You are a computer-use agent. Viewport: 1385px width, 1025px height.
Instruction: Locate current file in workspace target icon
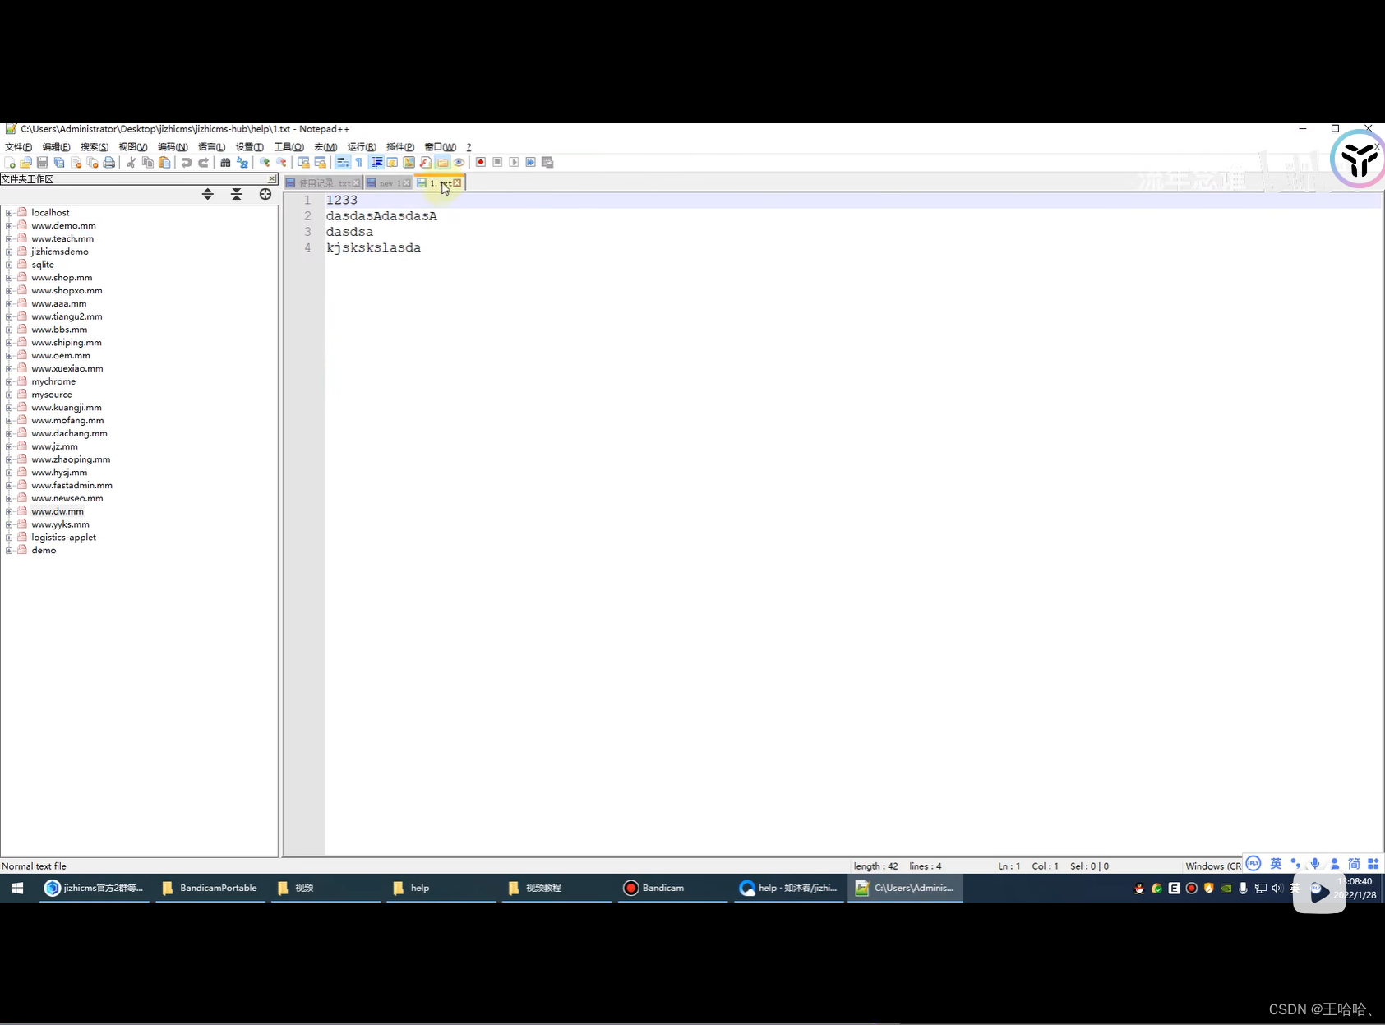(x=265, y=194)
